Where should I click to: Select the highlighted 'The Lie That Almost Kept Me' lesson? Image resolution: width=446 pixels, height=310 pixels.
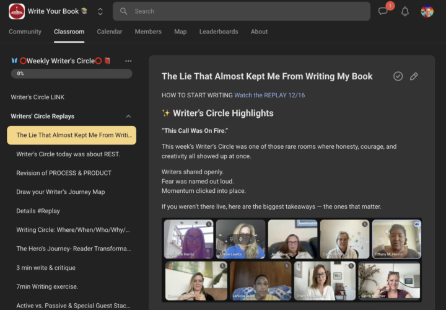[x=71, y=135]
